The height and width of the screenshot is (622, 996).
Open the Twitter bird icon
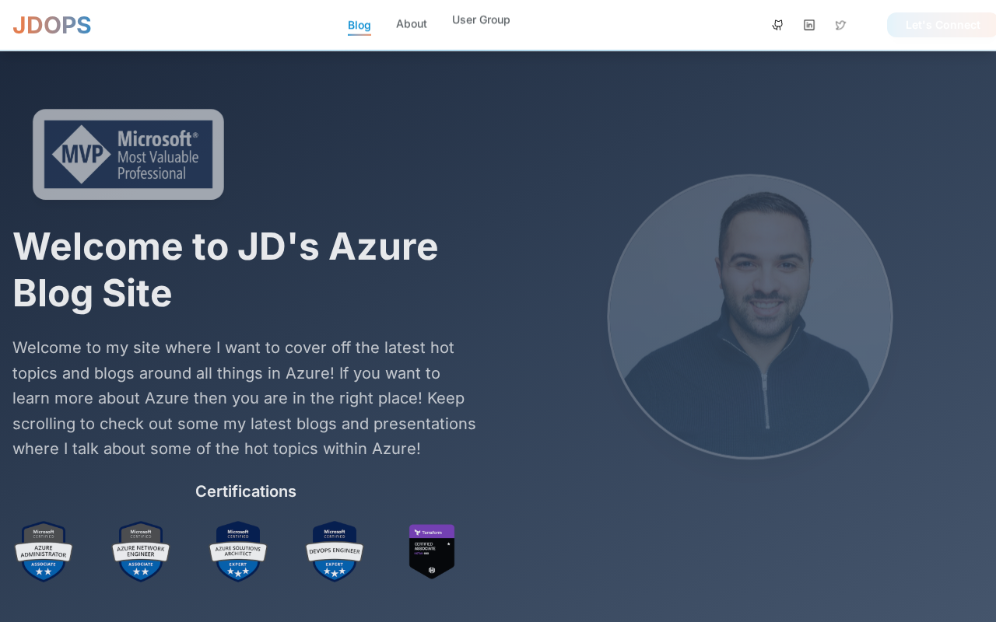[840, 25]
